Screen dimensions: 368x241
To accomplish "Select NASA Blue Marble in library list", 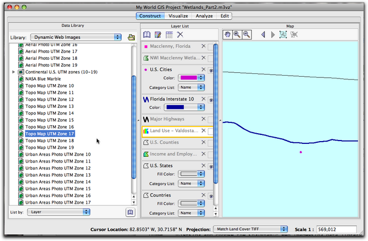I will [x=41, y=79].
